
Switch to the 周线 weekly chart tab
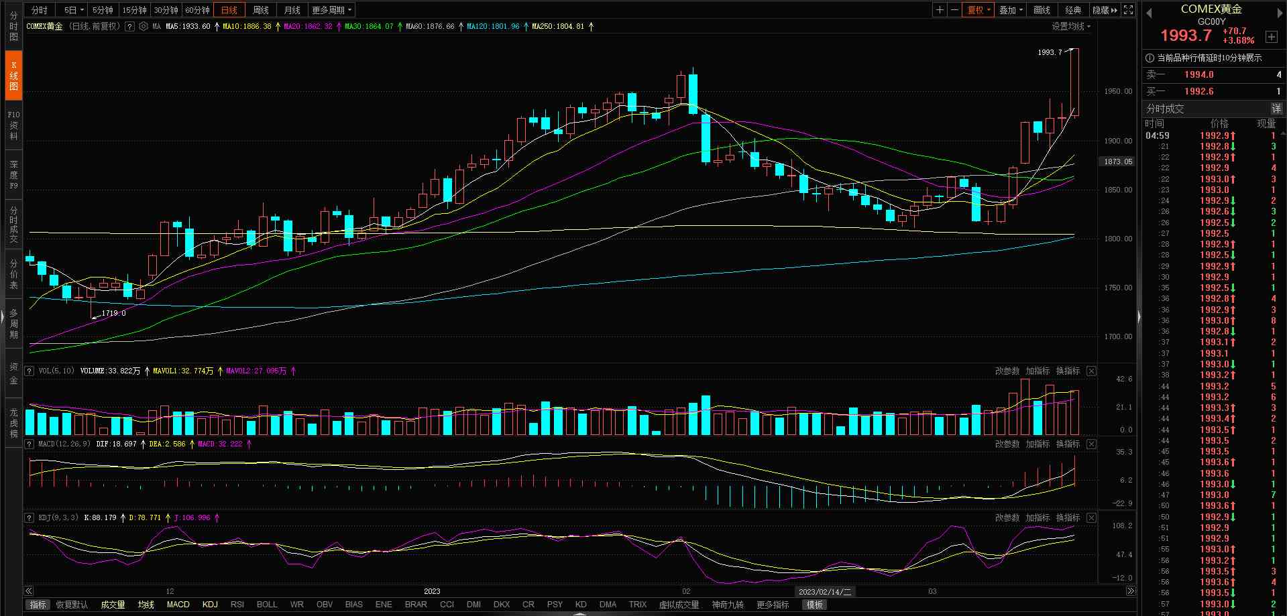tap(260, 10)
